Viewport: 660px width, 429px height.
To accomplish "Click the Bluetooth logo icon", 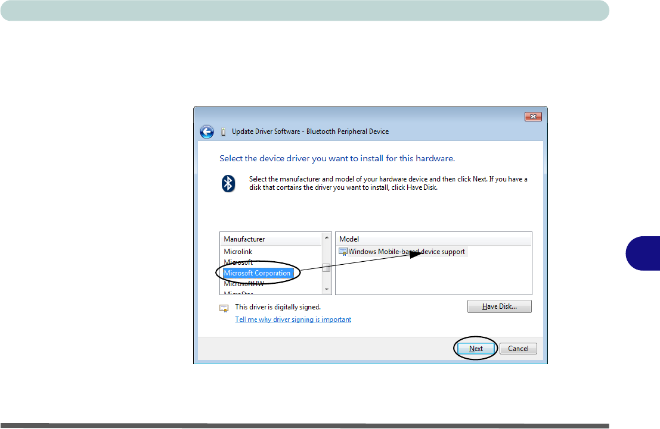I will click(228, 184).
